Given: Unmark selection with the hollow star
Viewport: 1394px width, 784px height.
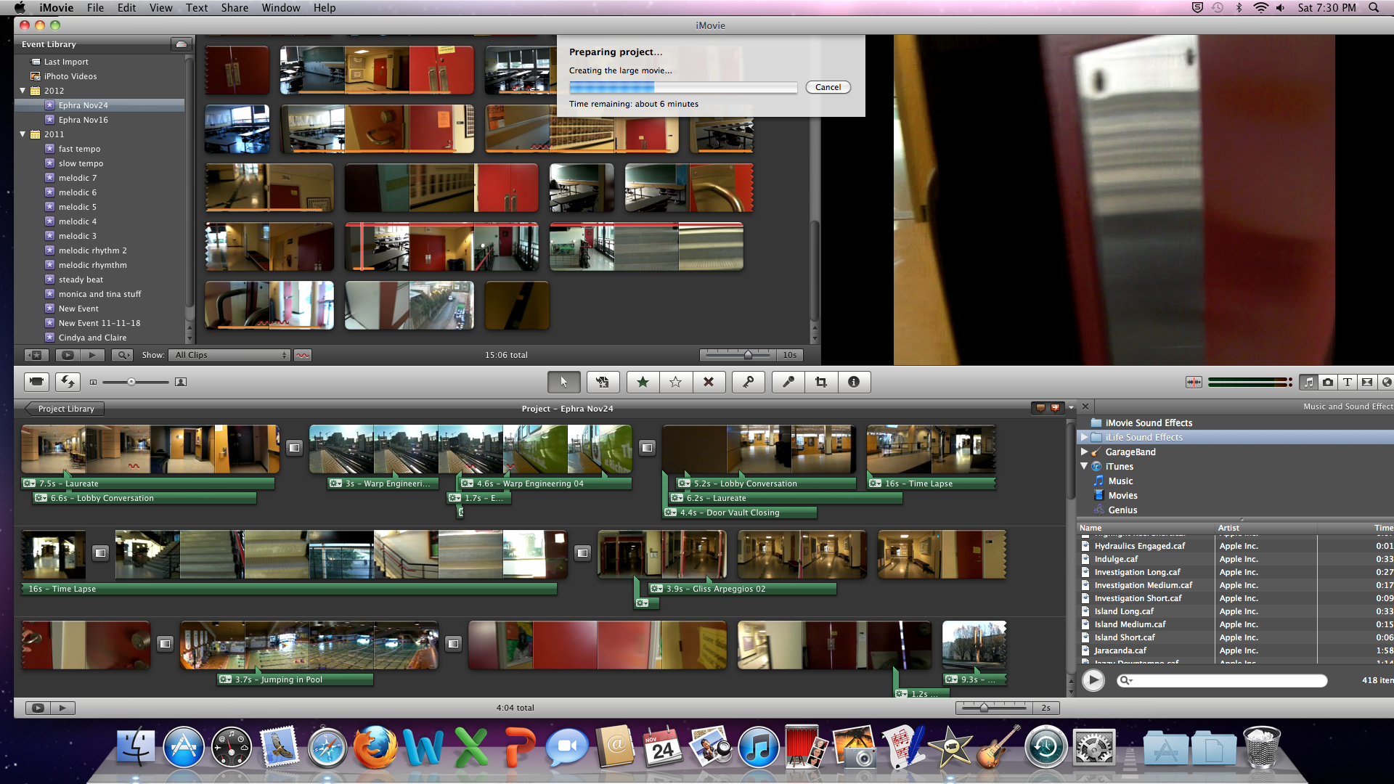Looking at the screenshot, I should coord(675,382).
